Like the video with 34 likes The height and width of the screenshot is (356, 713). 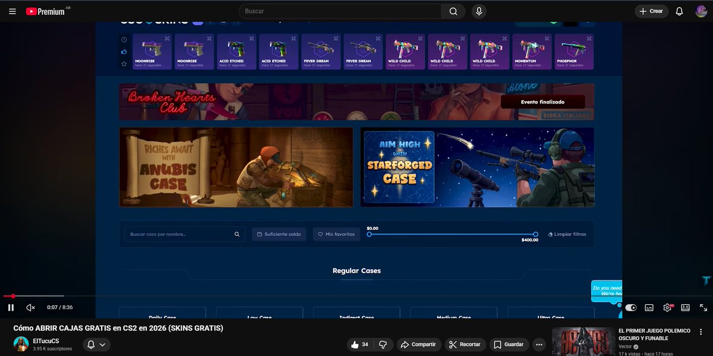pyautogui.click(x=360, y=344)
